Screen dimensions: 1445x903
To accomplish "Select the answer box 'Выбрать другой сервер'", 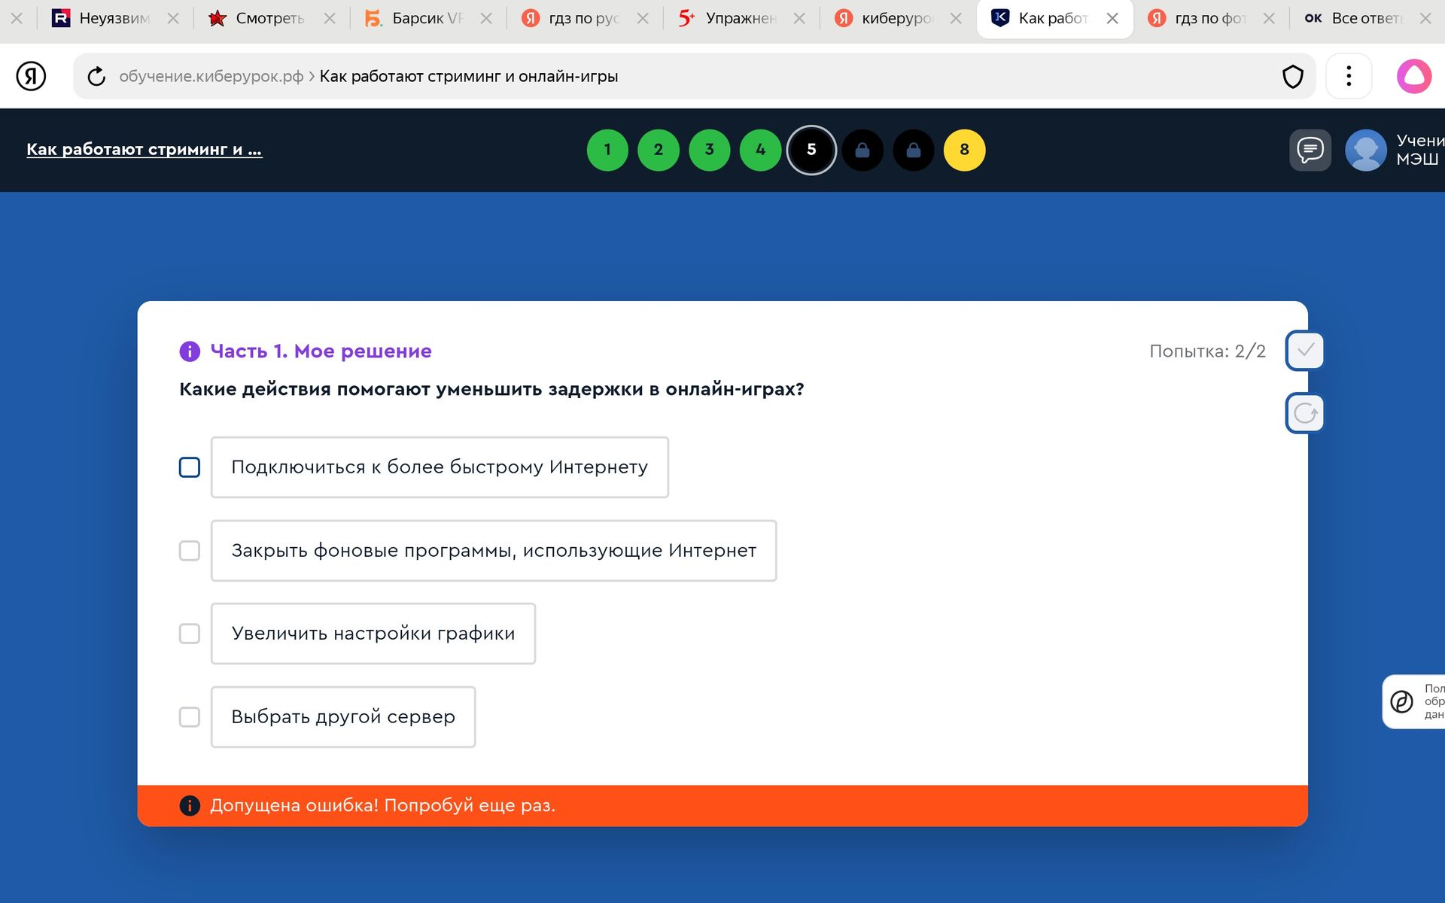I will 343,717.
